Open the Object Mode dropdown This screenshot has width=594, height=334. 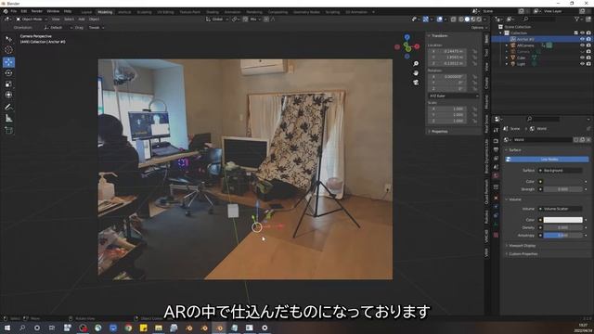tap(32, 19)
